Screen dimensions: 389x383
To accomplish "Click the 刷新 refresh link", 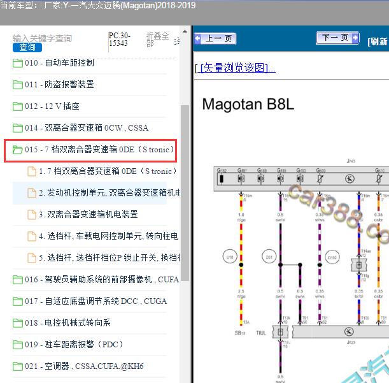I will pyautogui.click(x=378, y=41).
